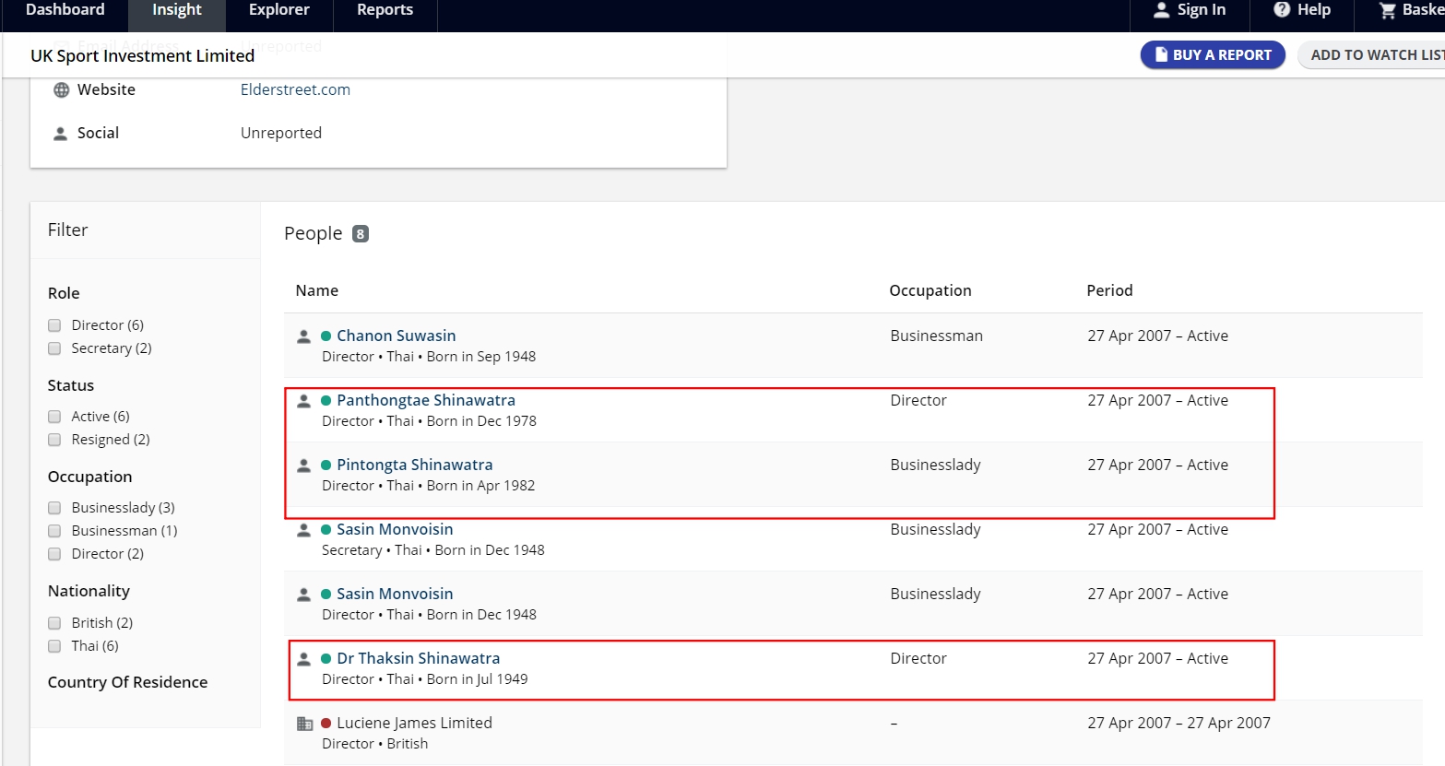Tick the Thai (6) nationality checkbox
This screenshot has width=1445, height=766.
pos(54,646)
